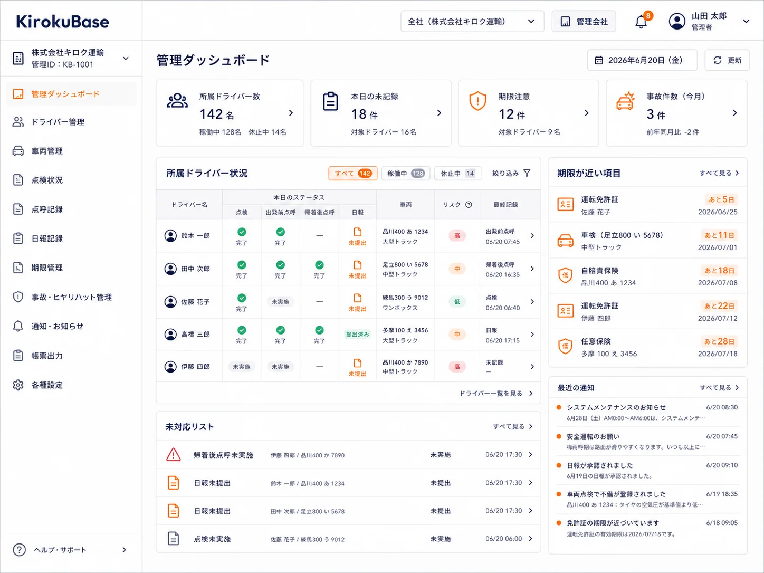Click 鈴木 一郎's 未提出 report icon
The image size is (764, 573).
(357, 232)
